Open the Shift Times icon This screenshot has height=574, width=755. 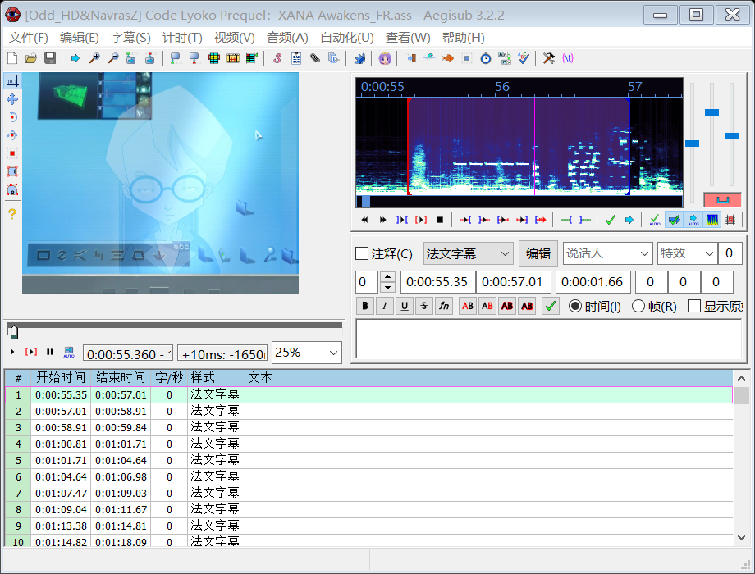pos(410,59)
